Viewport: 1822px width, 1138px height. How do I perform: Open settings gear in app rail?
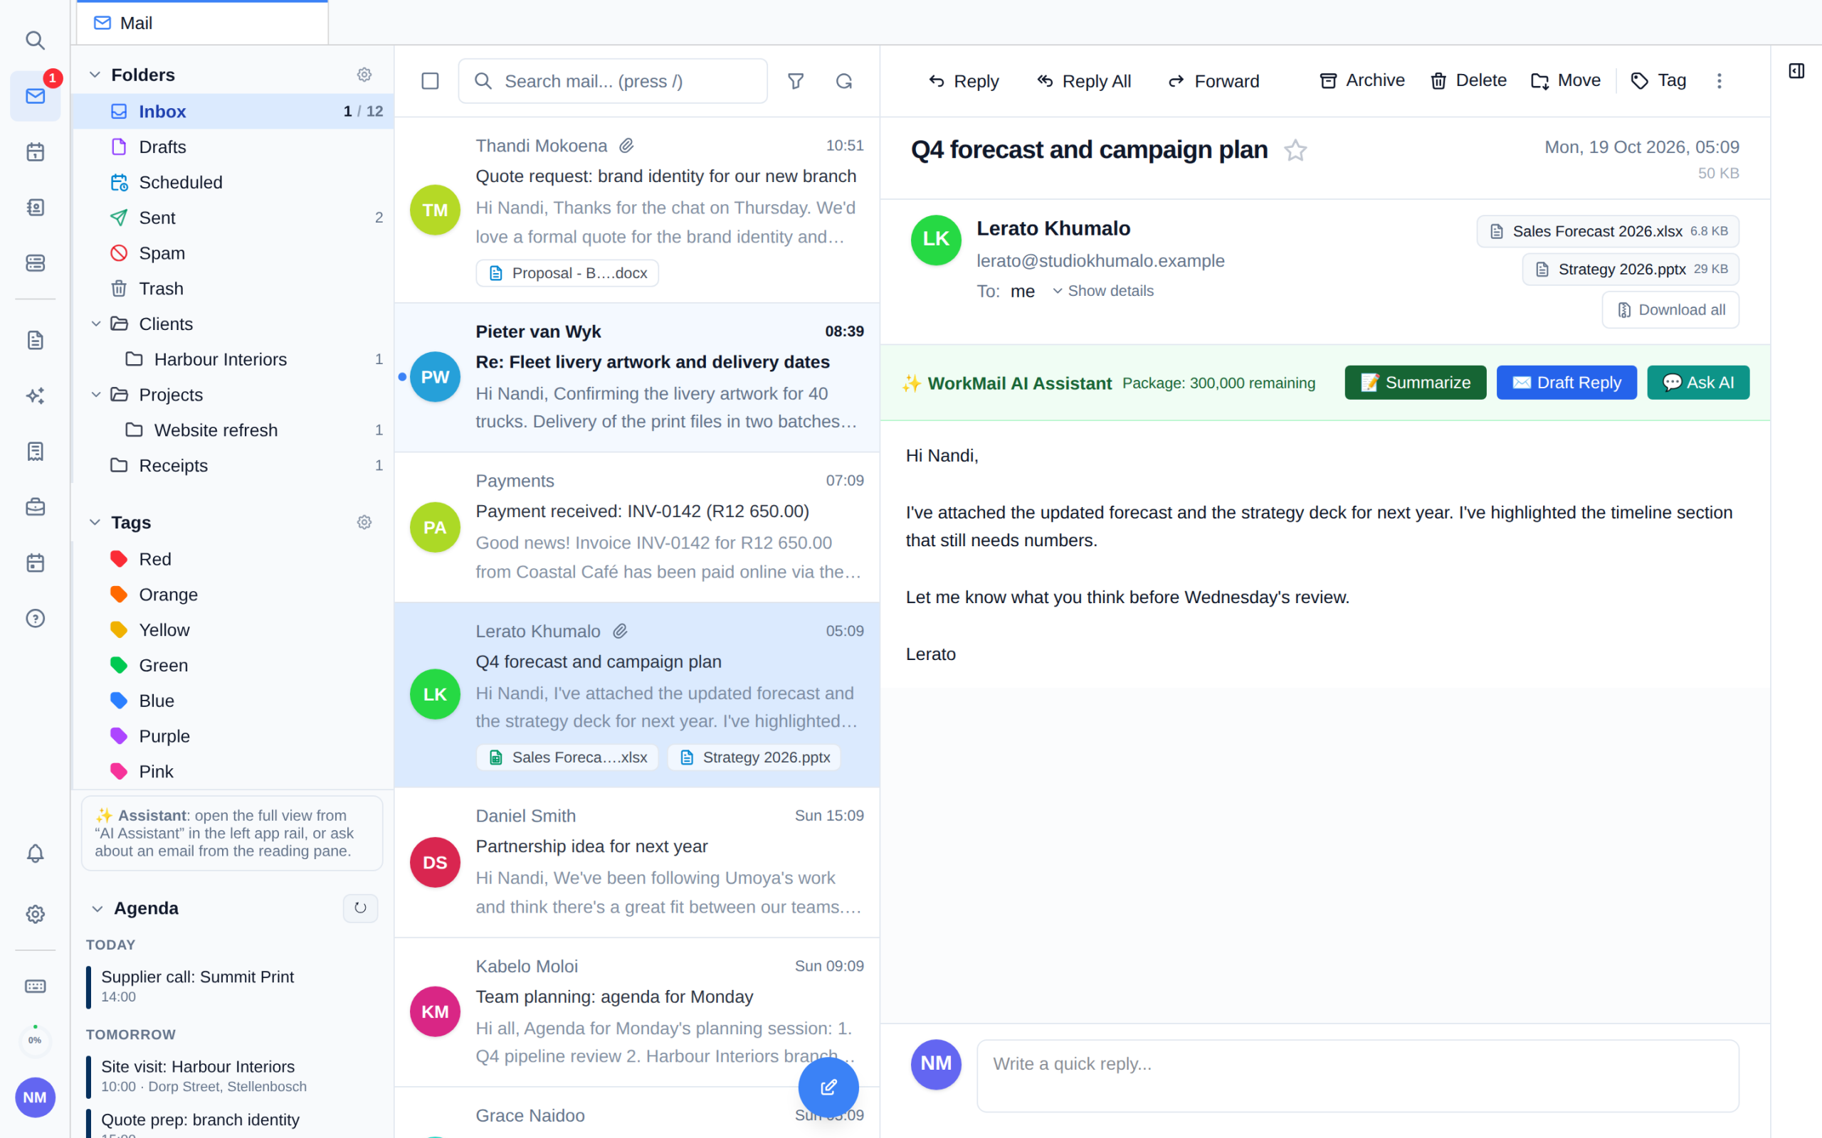coord(35,914)
